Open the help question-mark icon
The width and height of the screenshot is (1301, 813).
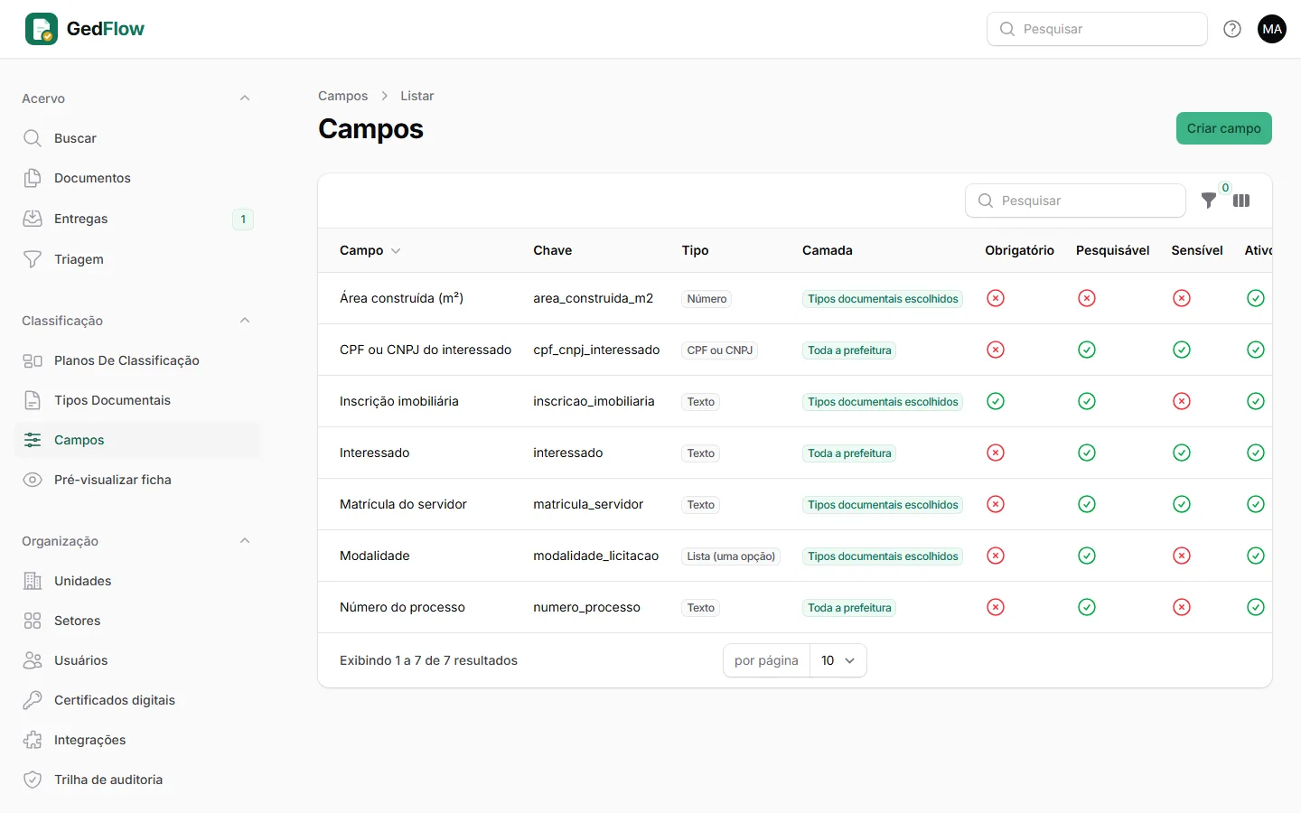[x=1232, y=29]
